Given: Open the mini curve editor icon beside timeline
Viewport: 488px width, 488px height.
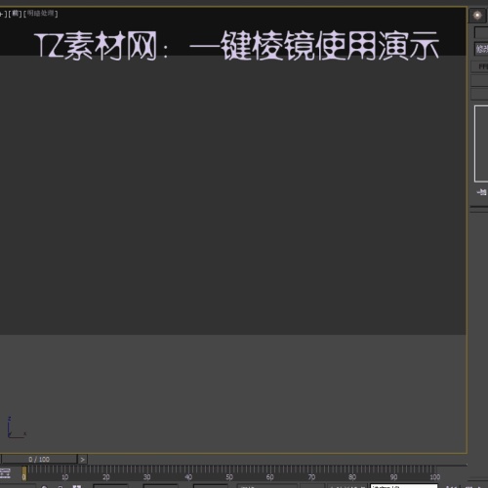Looking at the screenshot, I should (x=5, y=473).
